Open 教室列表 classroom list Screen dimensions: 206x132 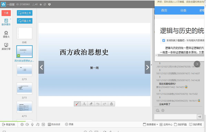click(9, 124)
